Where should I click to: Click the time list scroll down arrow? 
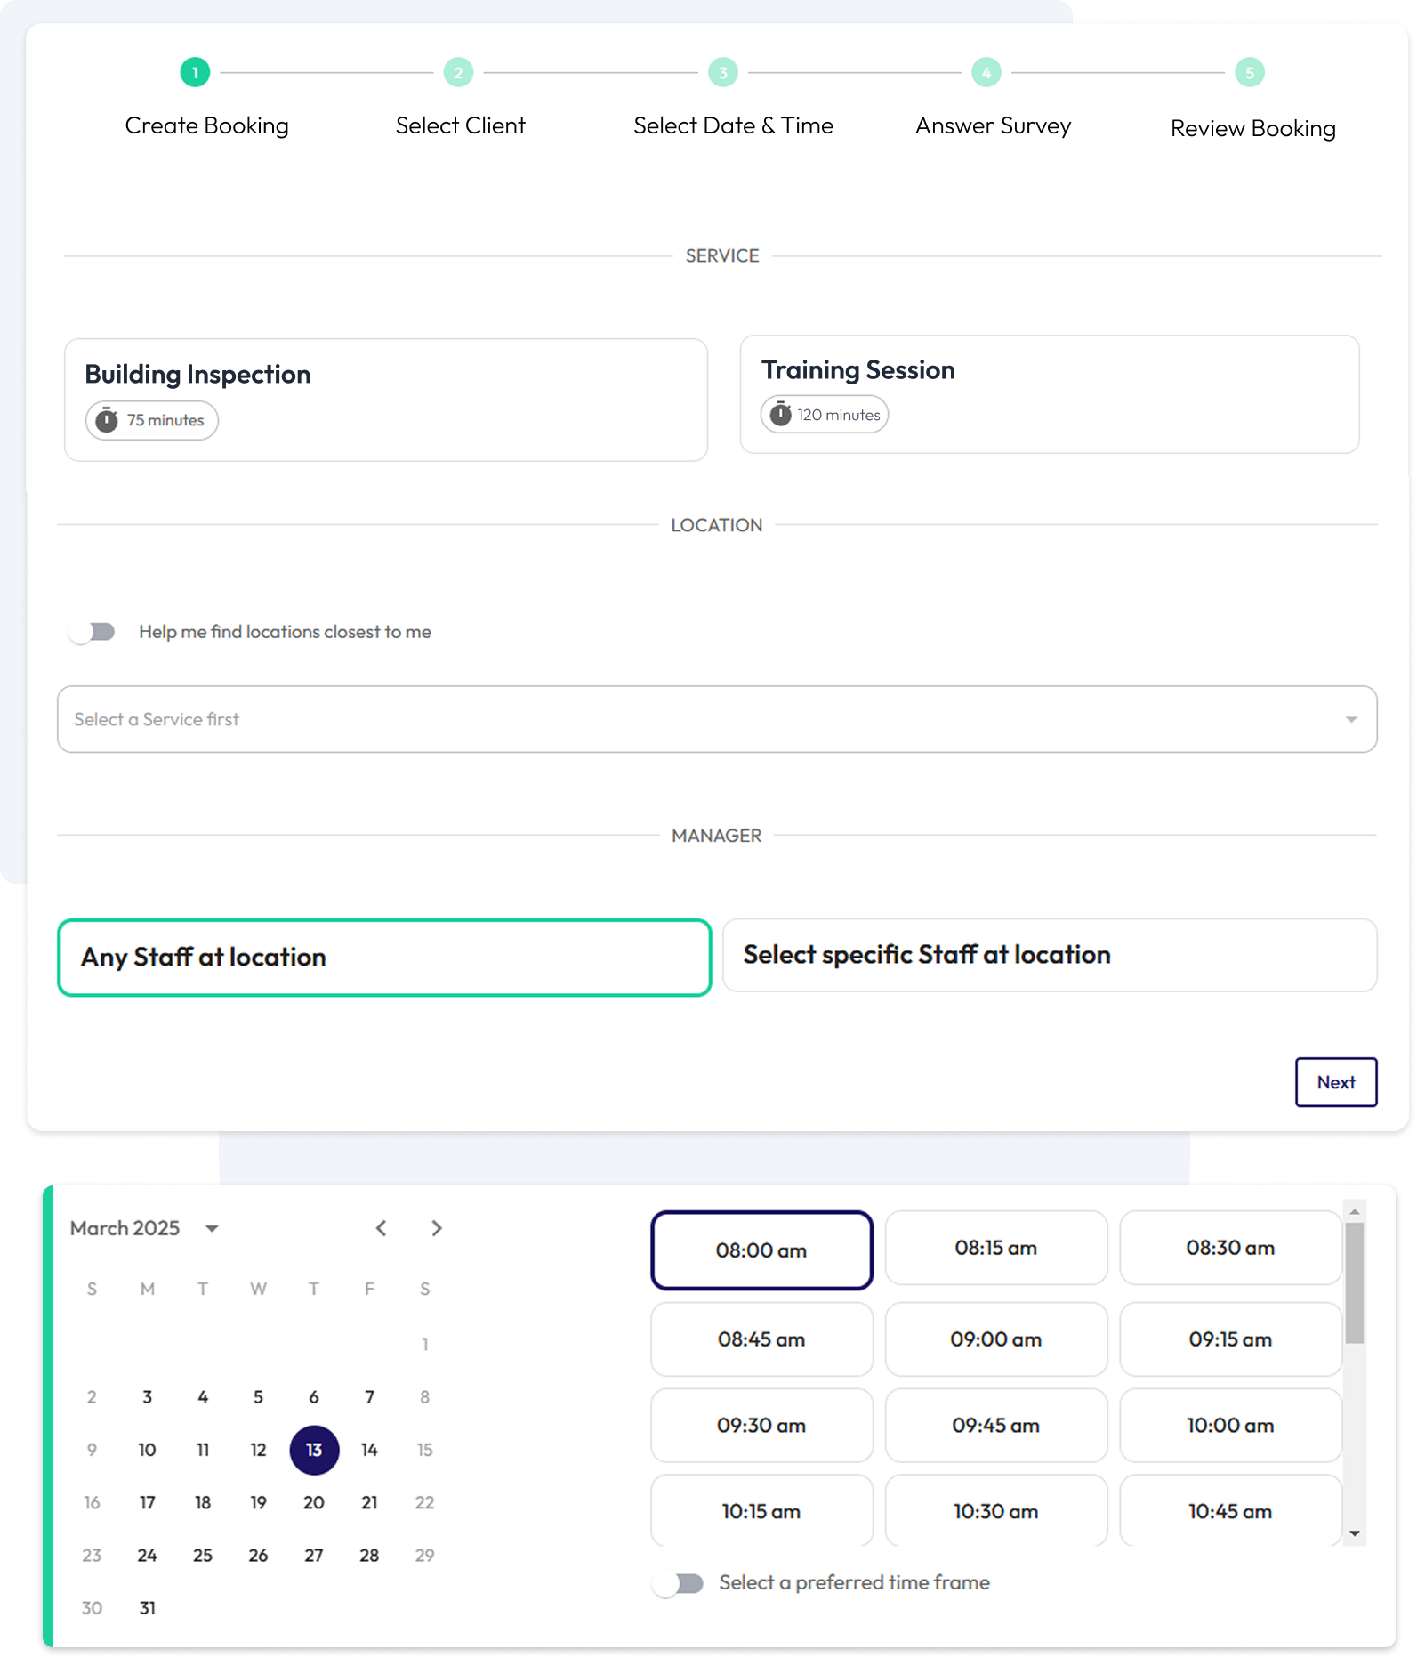tap(1354, 1533)
